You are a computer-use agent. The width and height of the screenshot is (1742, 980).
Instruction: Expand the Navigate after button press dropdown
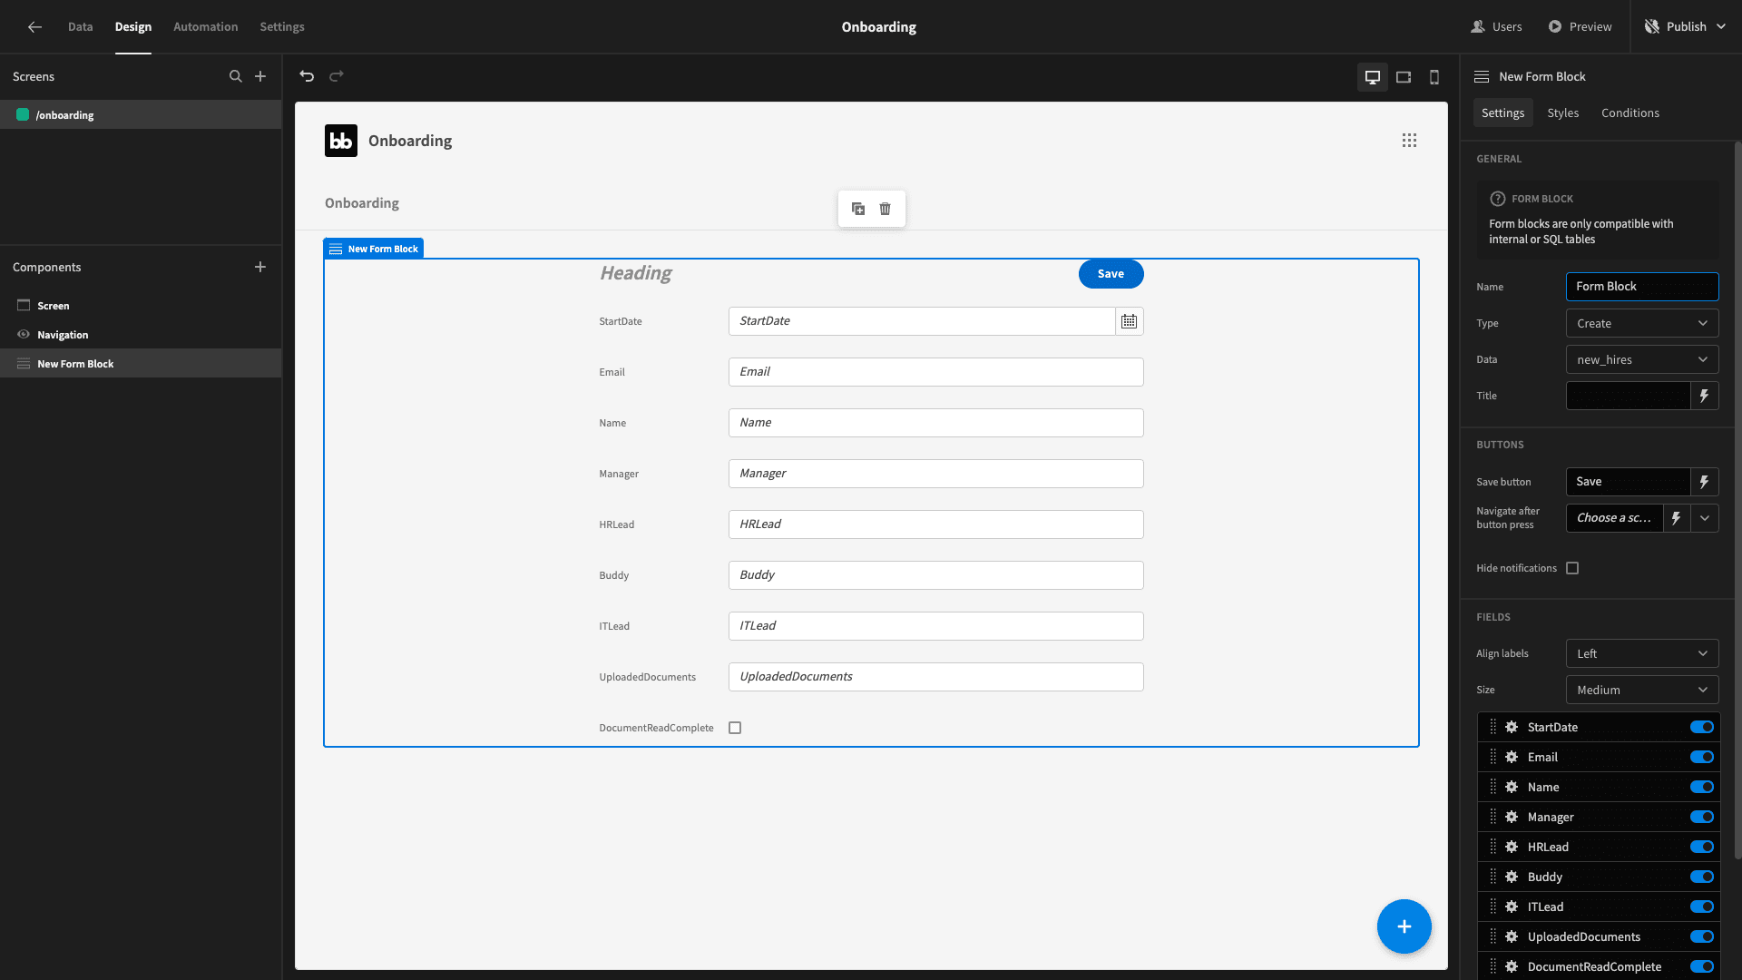(x=1705, y=518)
